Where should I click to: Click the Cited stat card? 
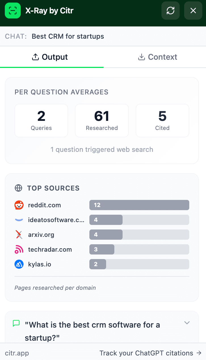(x=162, y=121)
